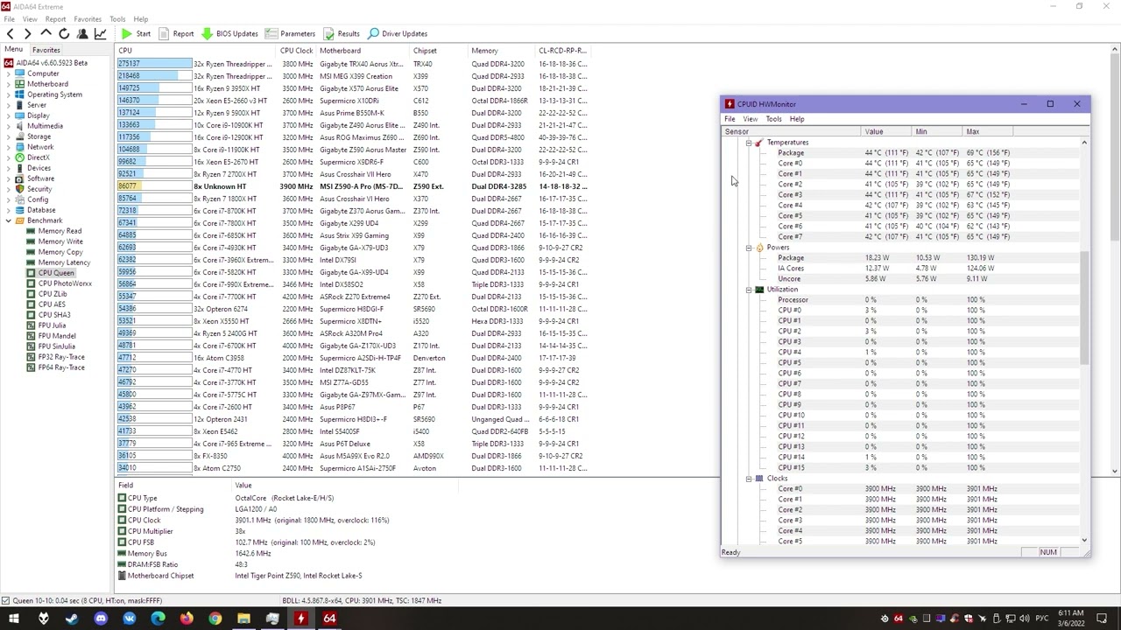The height and width of the screenshot is (630, 1121).
Task: Open benchmark Parameters
Action: (290, 33)
